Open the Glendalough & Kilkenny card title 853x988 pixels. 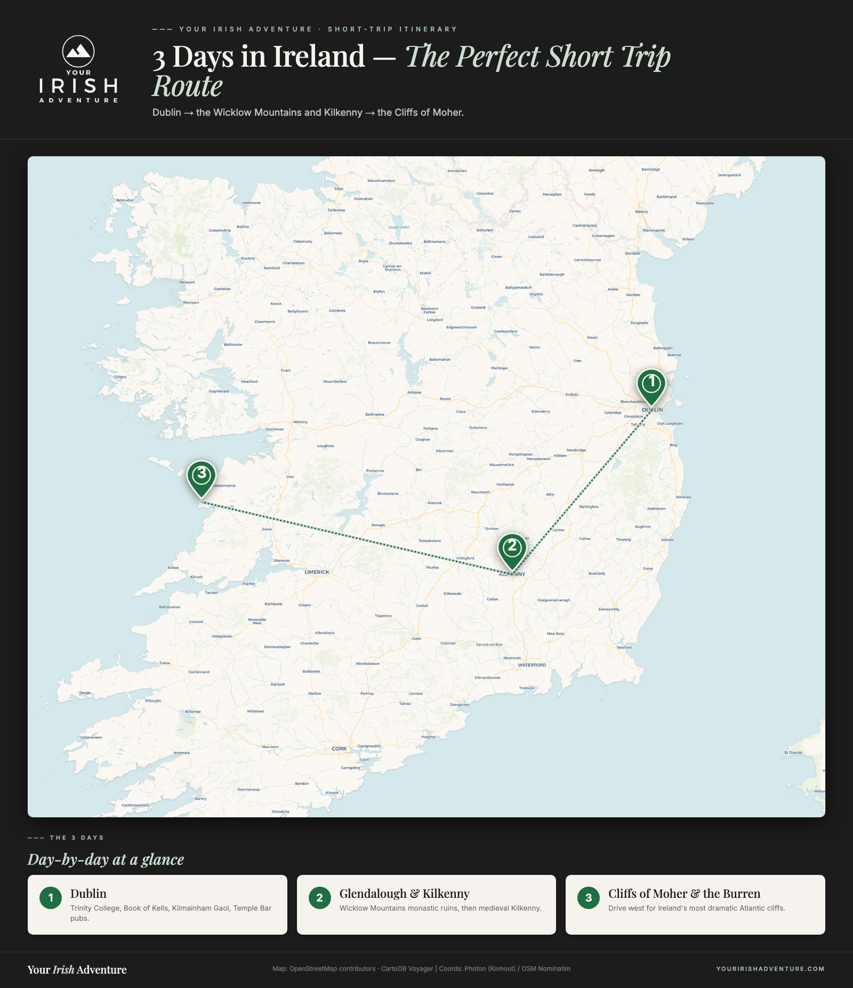click(x=405, y=894)
